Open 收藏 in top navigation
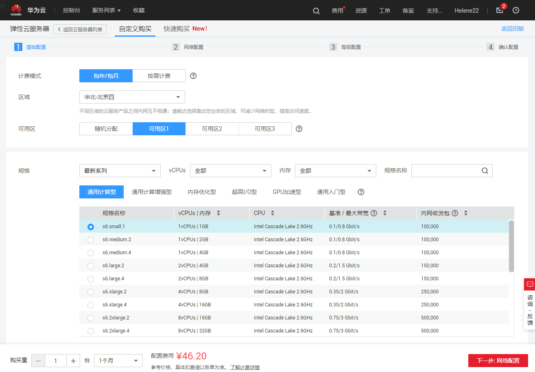This screenshot has width=535, height=372. point(139,10)
